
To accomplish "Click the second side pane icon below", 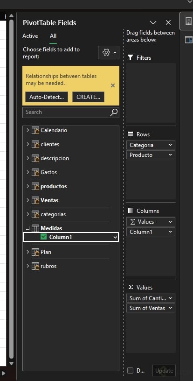I will point(189,40).
